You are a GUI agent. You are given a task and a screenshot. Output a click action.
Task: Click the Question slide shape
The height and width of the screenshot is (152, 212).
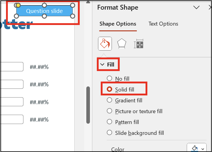point(45,11)
